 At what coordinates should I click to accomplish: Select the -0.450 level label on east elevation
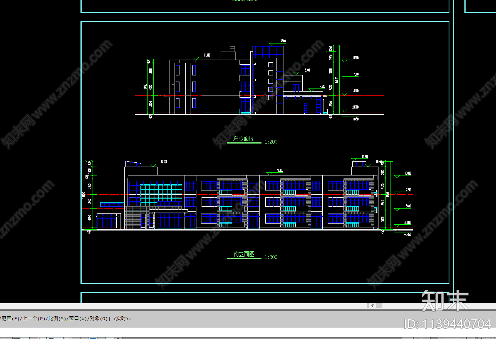(x=355, y=119)
